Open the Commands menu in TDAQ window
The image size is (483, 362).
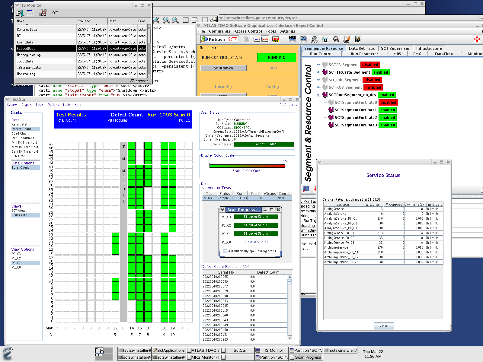[x=219, y=31]
